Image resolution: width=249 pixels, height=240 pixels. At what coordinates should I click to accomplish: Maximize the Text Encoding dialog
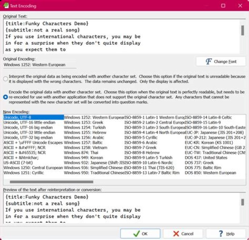pos(223,6)
